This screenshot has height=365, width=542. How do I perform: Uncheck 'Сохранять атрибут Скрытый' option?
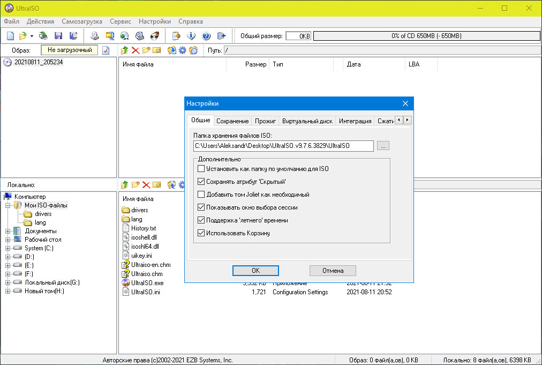(x=201, y=182)
